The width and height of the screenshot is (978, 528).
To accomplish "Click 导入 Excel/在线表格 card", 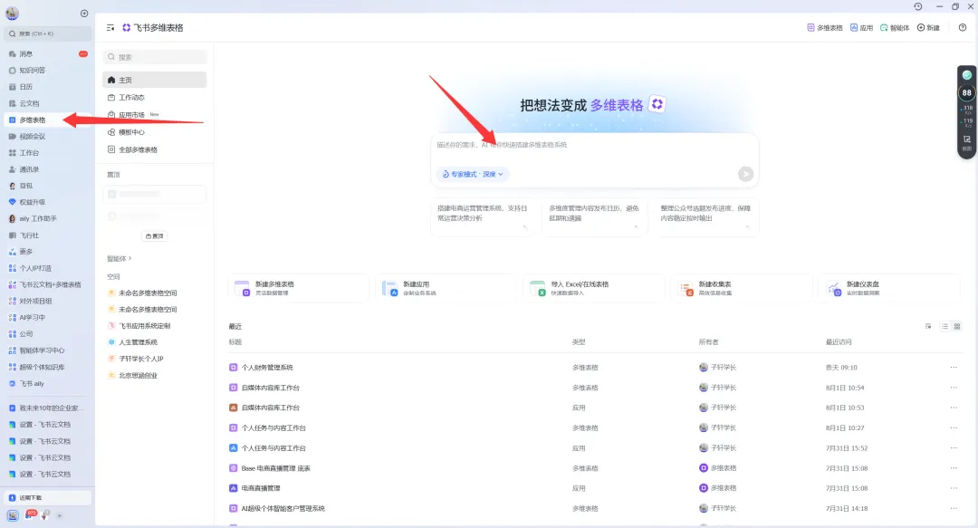I will coord(594,288).
